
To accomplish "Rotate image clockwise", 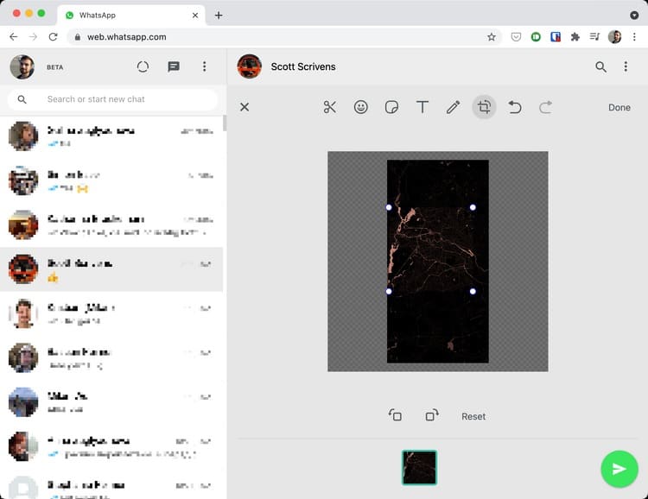I will point(432,415).
